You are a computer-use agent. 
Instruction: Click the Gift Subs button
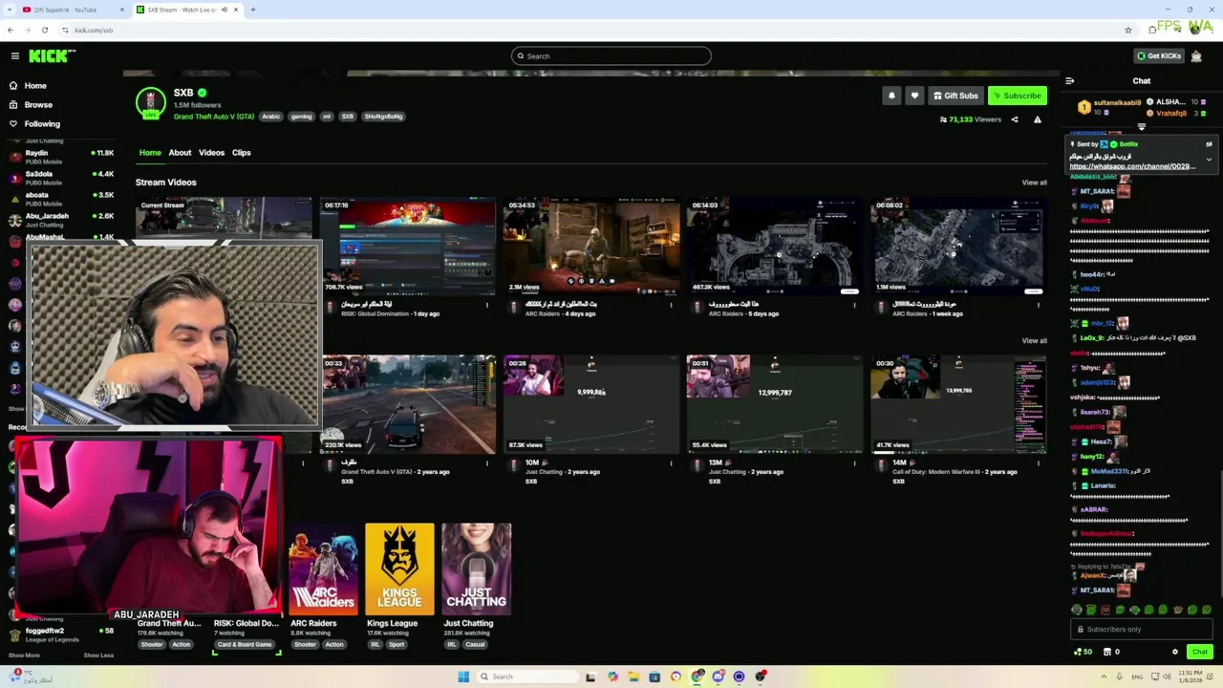pyautogui.click(x=955, y=96)
